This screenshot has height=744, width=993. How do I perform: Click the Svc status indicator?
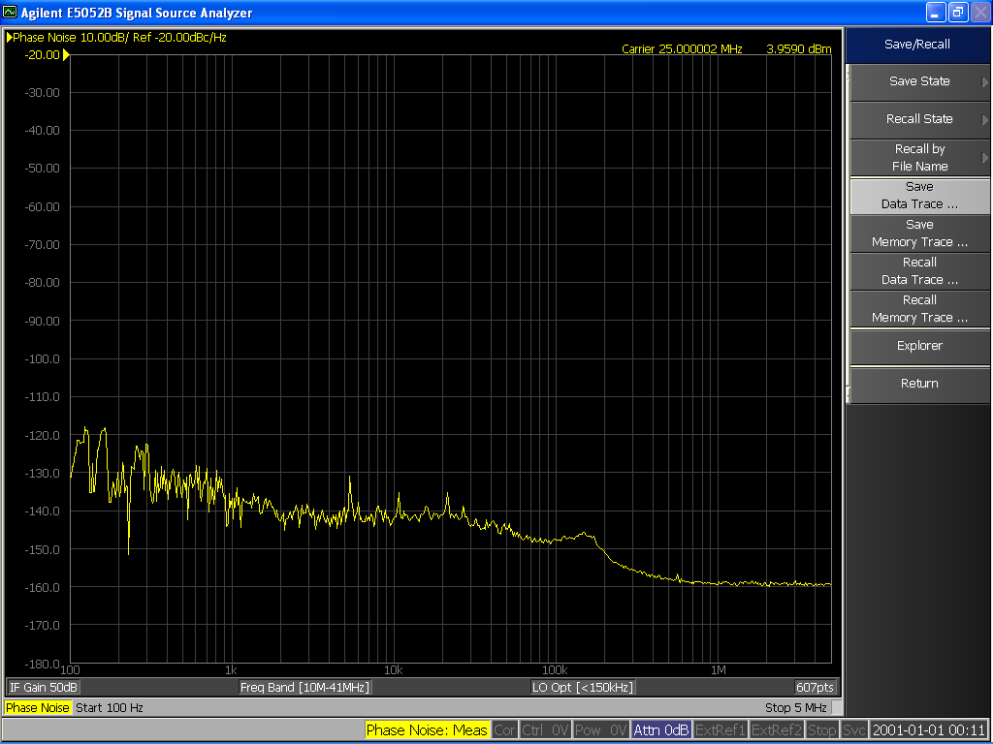tap(853, 730)
